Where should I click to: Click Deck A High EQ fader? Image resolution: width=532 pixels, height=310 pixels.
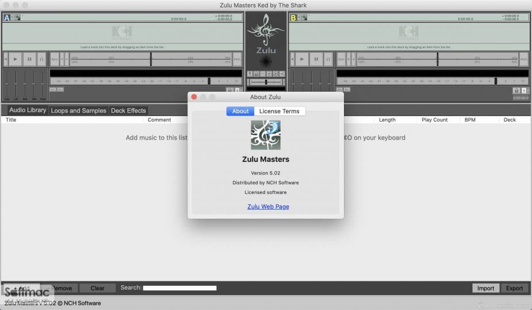[x=43, y=84]
